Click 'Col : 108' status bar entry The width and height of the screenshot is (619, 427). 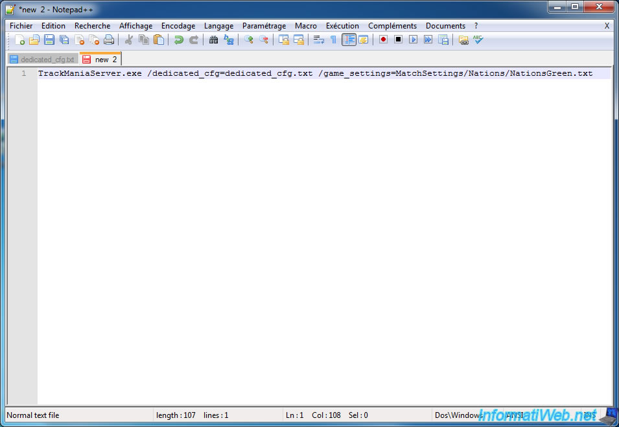326,415
